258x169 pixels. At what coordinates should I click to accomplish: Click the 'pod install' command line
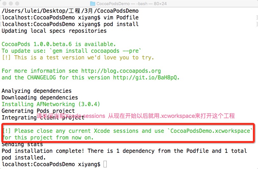(70, 24)
